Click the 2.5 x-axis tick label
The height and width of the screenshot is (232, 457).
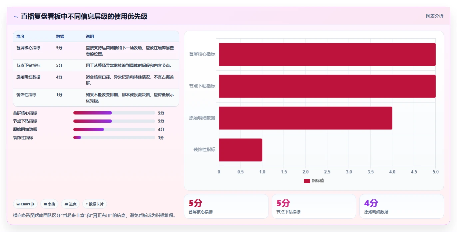tap(327, 172)
